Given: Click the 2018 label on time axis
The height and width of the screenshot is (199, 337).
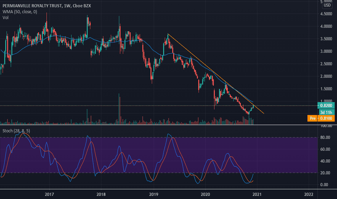Looking at the screenshot, I should coord(101,195).
